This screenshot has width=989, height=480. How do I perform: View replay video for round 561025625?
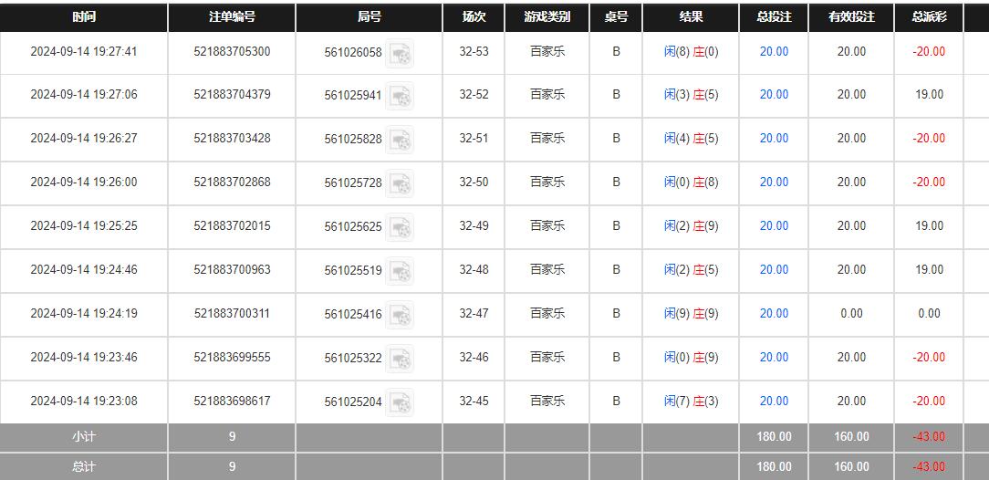(400, 227)
